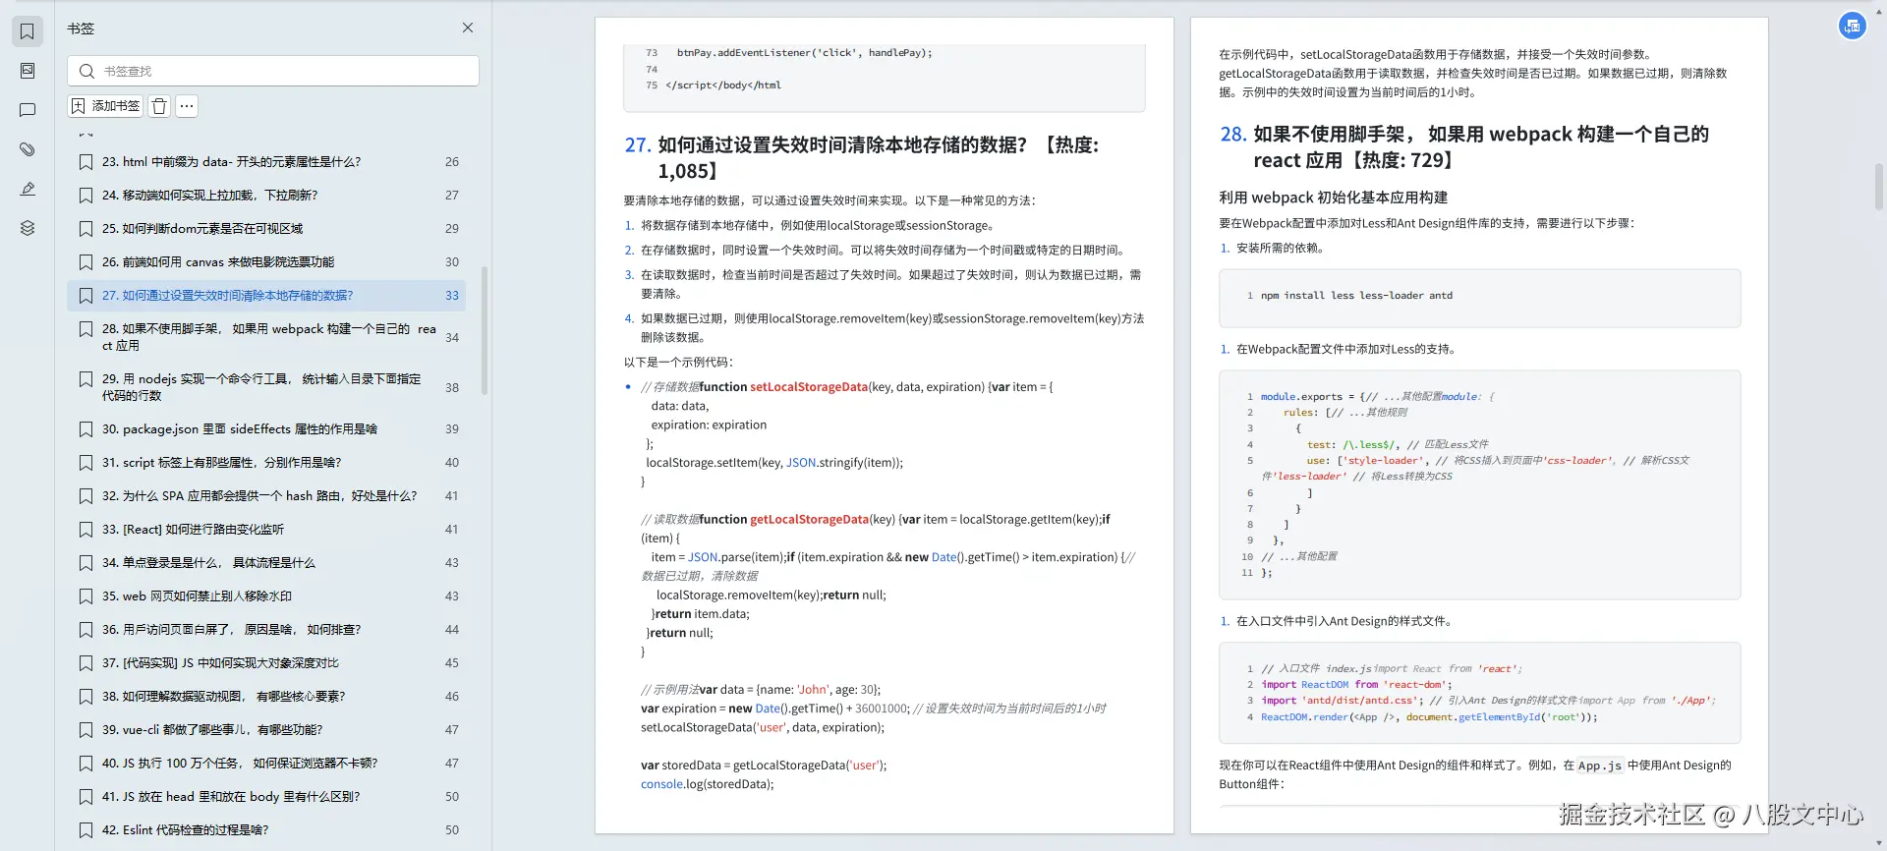Select bookmark 29 about nodejs command tool
The image size is (1887, 851).
click(x=266, y=387)
